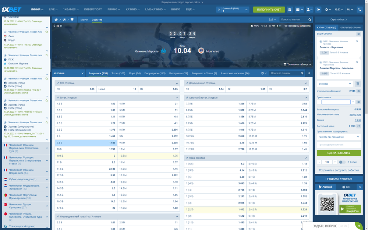The width and height of the screenshot is (368, 230).
Task: Click ПОПОЛНИТЬ СЧЕТ button
Action: tap(269, 10)
